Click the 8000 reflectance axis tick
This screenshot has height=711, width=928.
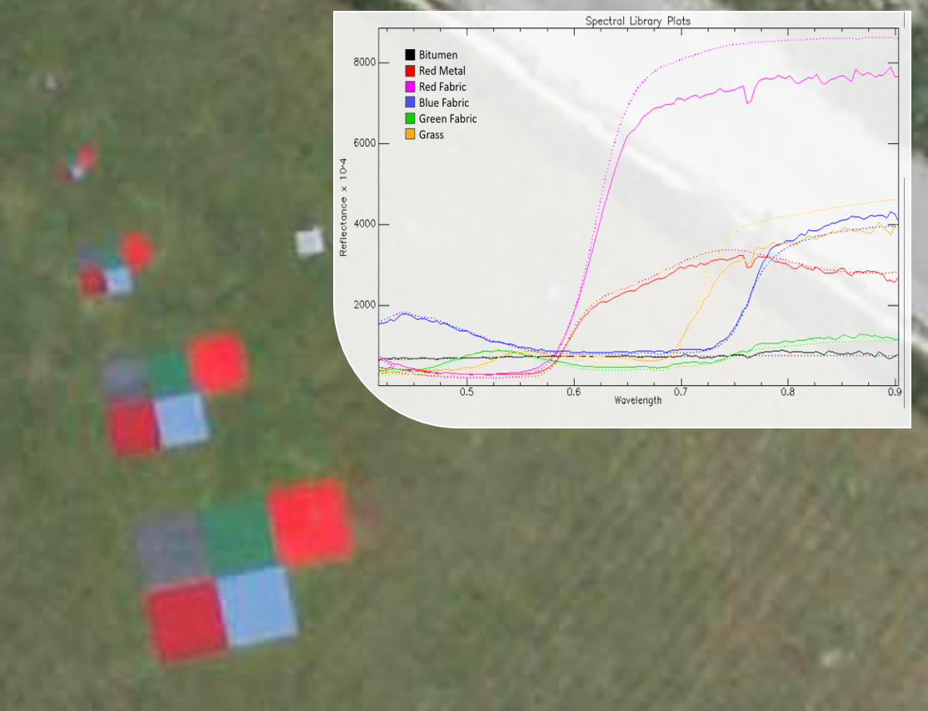(x=365, y=63)
